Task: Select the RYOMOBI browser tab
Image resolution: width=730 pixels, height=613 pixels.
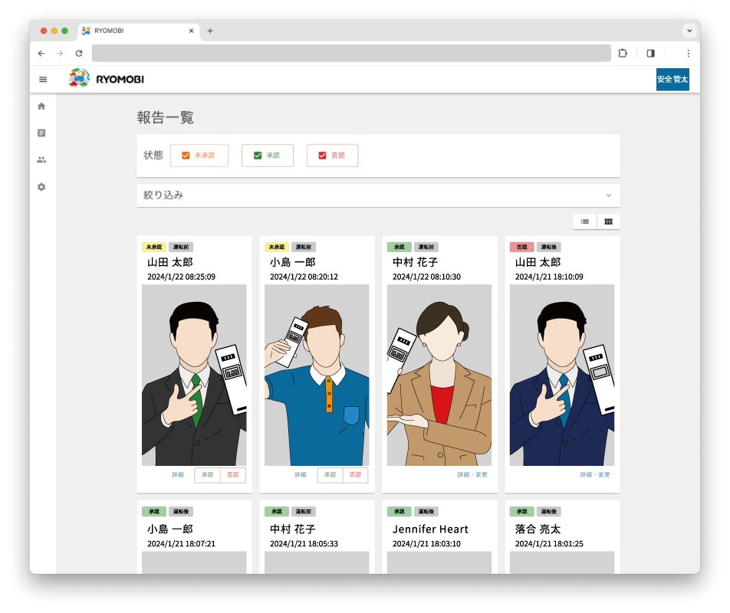Action: tap(139, 31)
